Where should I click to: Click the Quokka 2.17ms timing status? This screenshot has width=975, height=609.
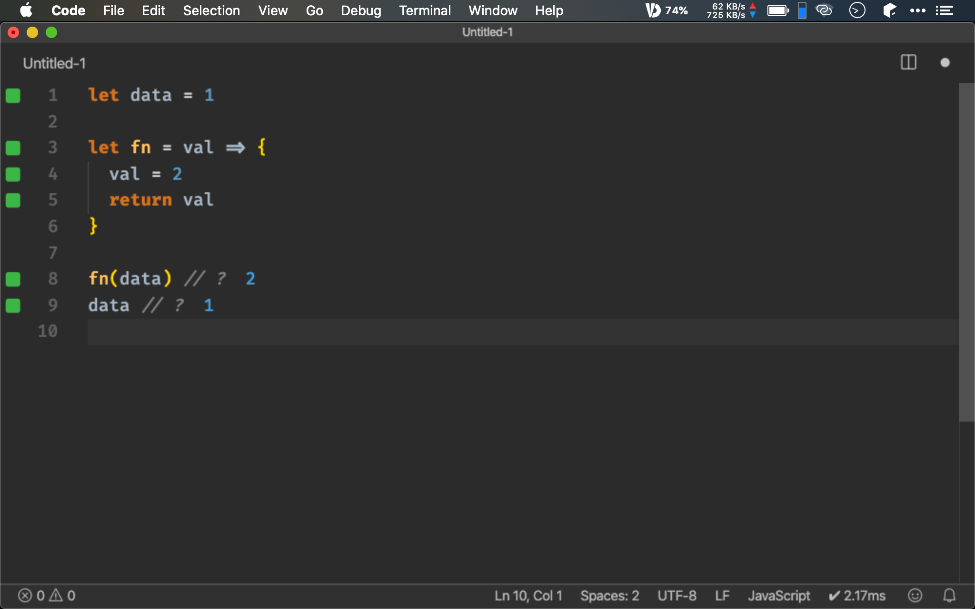click(857, 595)
